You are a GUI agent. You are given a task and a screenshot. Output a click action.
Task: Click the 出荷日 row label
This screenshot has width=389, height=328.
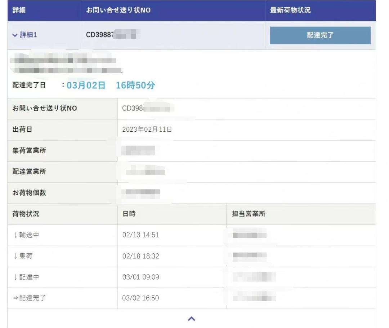pyautogui.click(x=22, y=130)
